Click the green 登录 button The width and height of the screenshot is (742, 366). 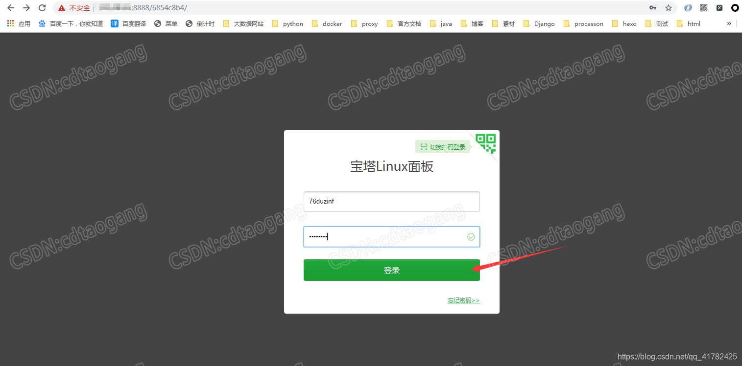(392, 270)
